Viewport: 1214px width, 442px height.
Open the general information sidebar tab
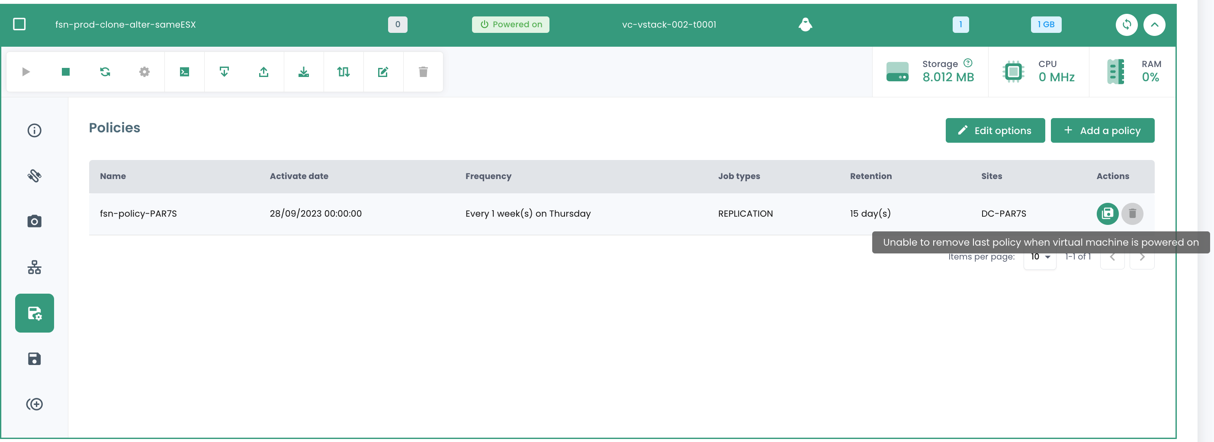pyautogui.click(x=35, y=130)
